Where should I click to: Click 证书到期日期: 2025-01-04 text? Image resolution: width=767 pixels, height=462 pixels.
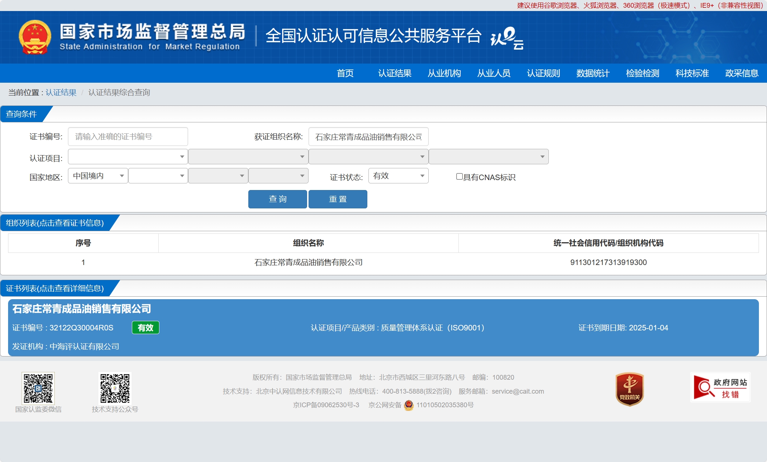[623, 328]
